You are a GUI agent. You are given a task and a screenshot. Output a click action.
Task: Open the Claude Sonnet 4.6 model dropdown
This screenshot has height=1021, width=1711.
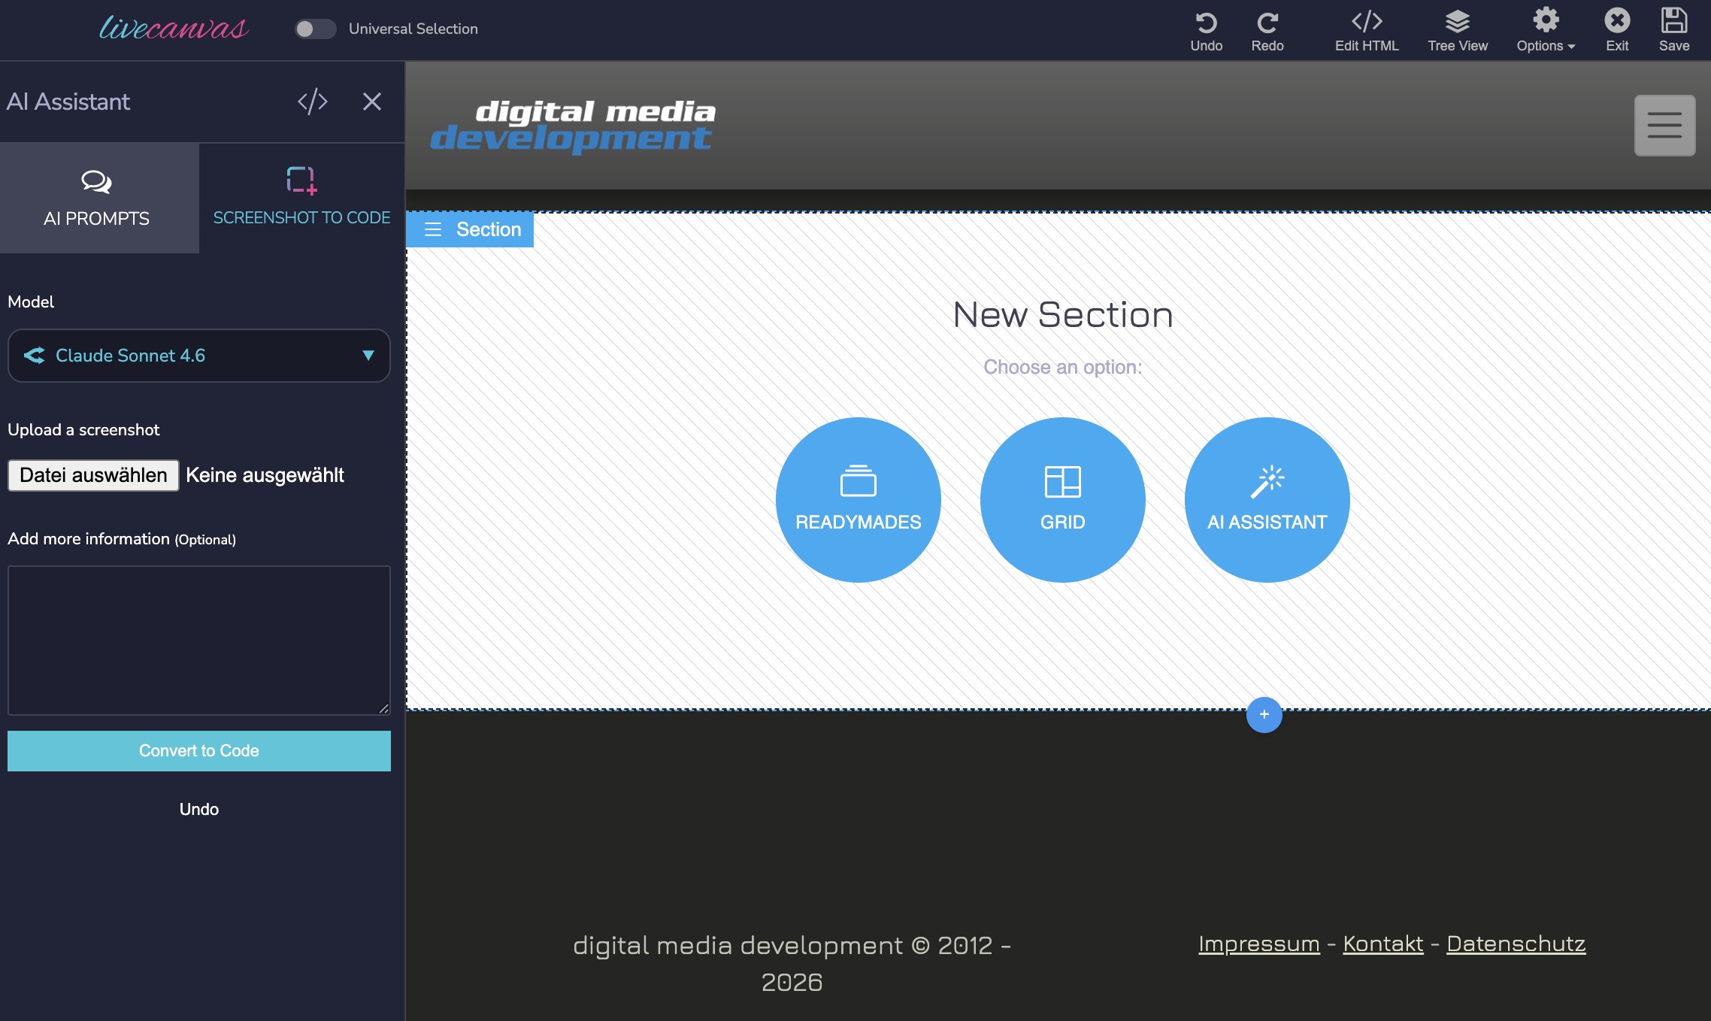(x=199, y=356)
